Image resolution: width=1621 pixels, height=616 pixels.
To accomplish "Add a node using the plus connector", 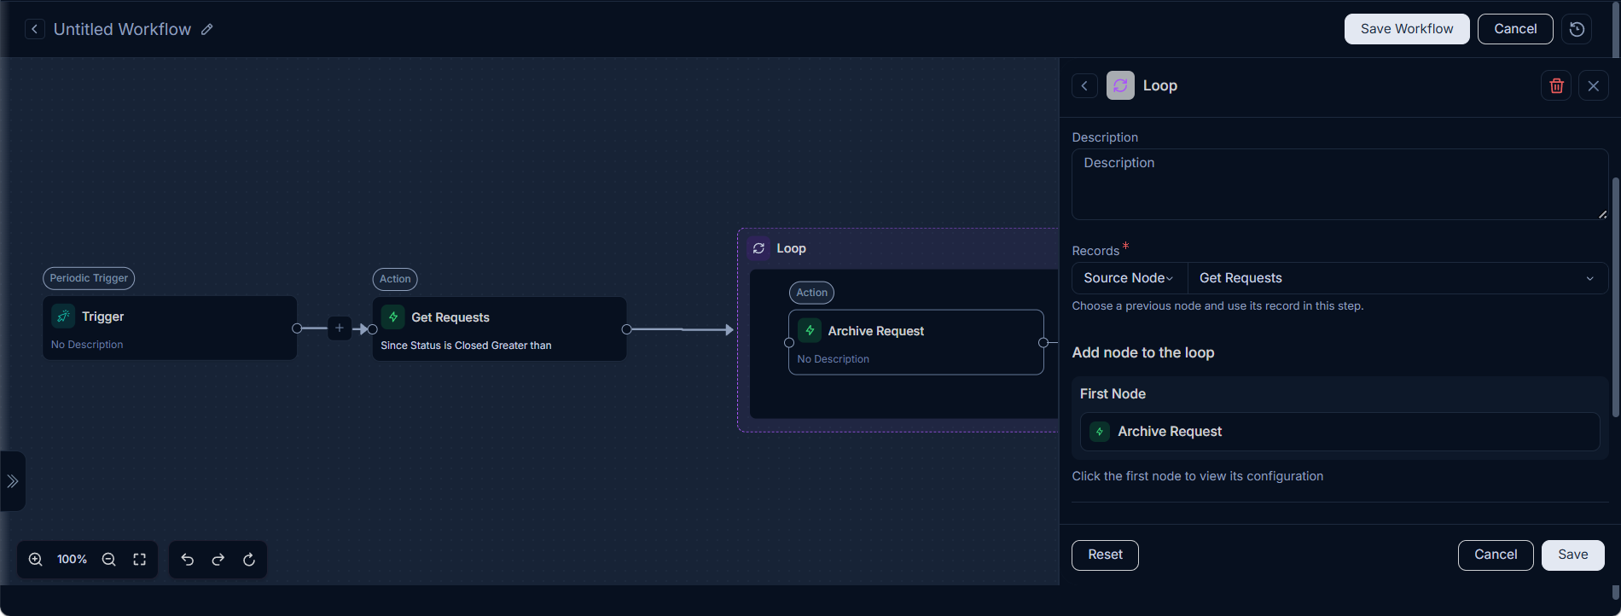I will tap(340, 328).
